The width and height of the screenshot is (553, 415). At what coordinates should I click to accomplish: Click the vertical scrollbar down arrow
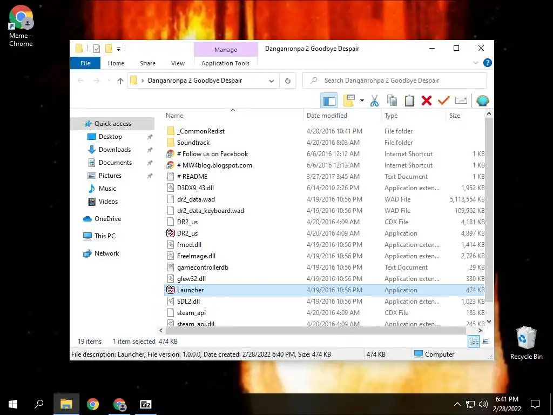pos(489,322)
